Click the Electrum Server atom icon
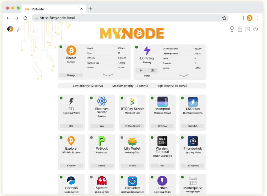 click(x=102, y=101)
